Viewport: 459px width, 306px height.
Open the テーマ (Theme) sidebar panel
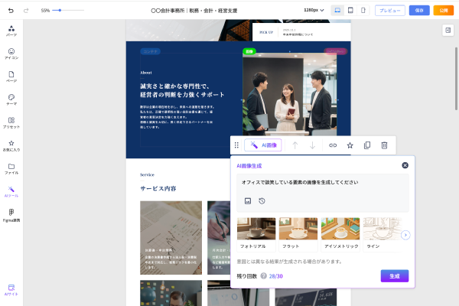[11, 100]
